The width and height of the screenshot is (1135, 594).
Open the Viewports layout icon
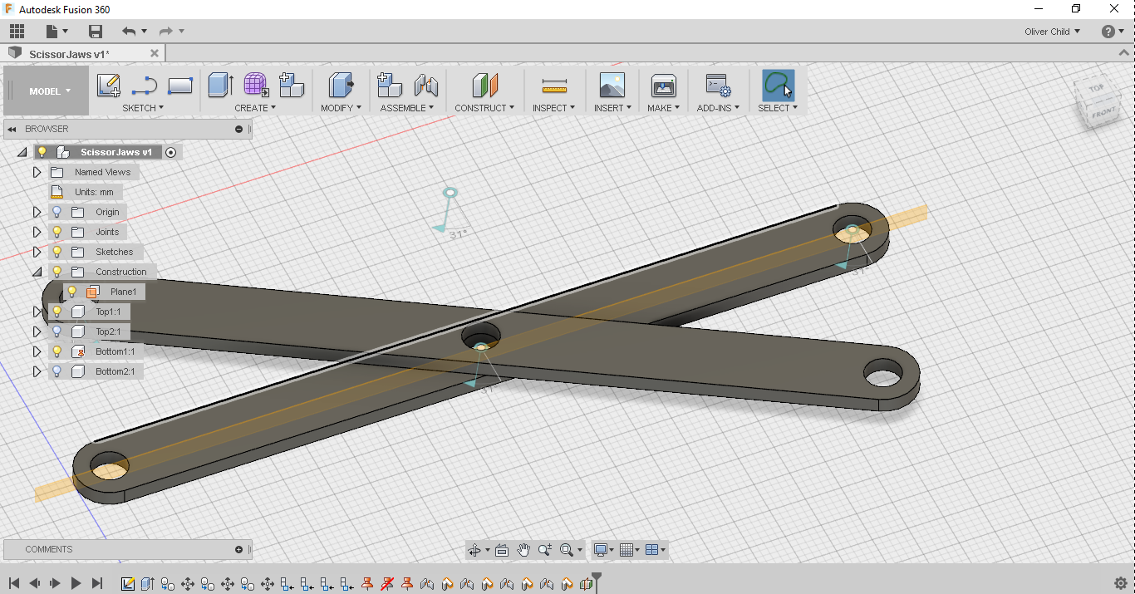(652, 550)
